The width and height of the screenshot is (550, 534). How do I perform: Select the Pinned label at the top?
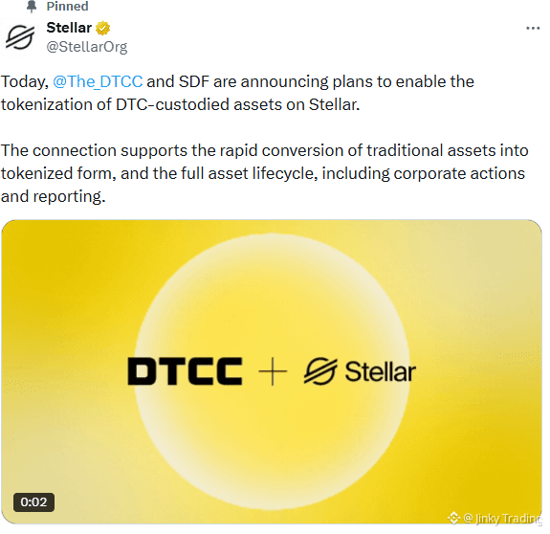[67, 6]
